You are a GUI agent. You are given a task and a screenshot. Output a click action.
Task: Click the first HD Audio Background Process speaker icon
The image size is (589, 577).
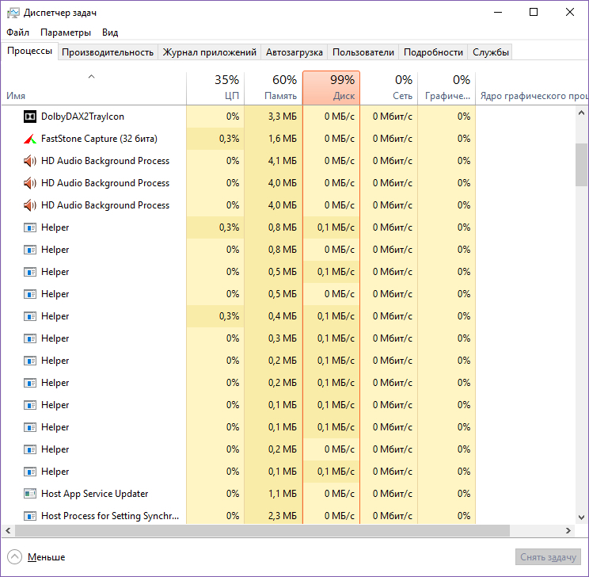[x=30, y=161]
